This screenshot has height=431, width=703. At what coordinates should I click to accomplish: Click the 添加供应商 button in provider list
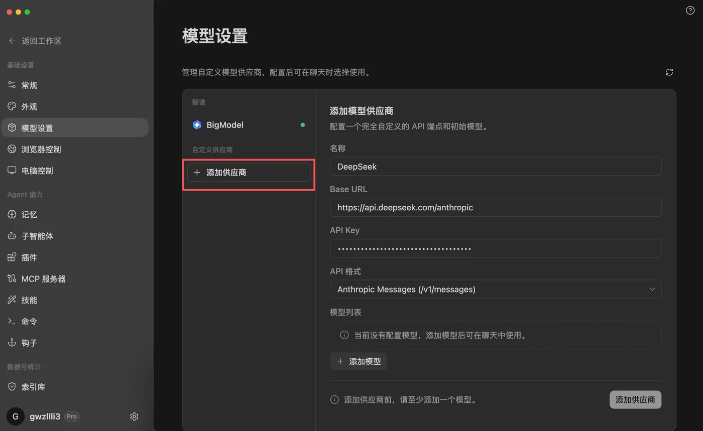(x=249, y=172)
